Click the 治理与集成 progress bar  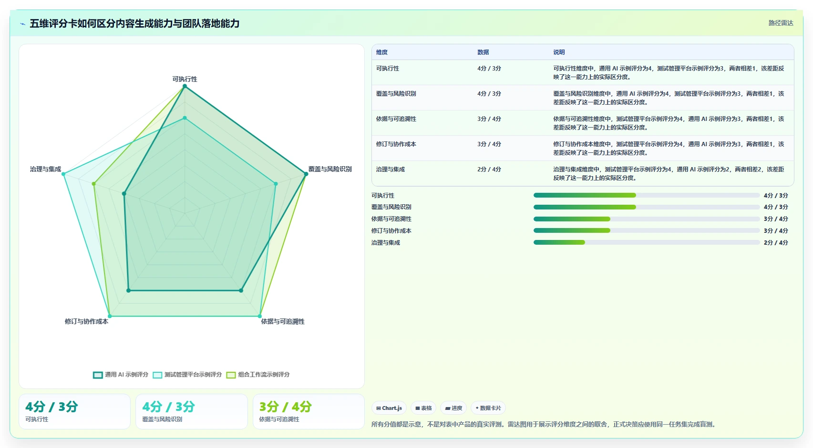point(647,242)
